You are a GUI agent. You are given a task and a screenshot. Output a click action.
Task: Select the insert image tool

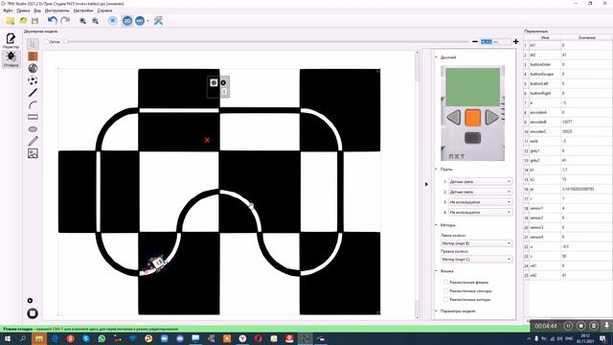(x=33, y=153)
